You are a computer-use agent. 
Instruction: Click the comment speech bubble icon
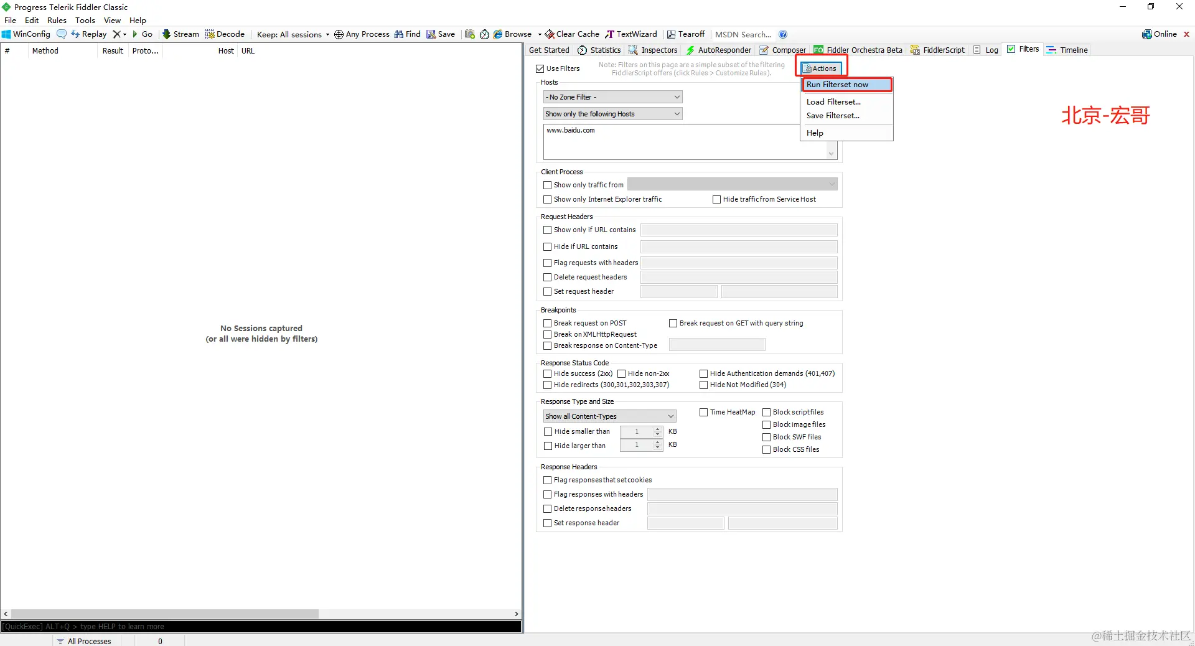point(61,34)
